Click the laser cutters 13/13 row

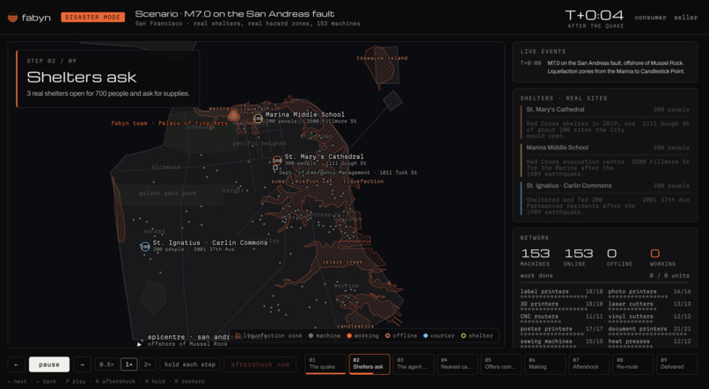click(x=649, y=306)
